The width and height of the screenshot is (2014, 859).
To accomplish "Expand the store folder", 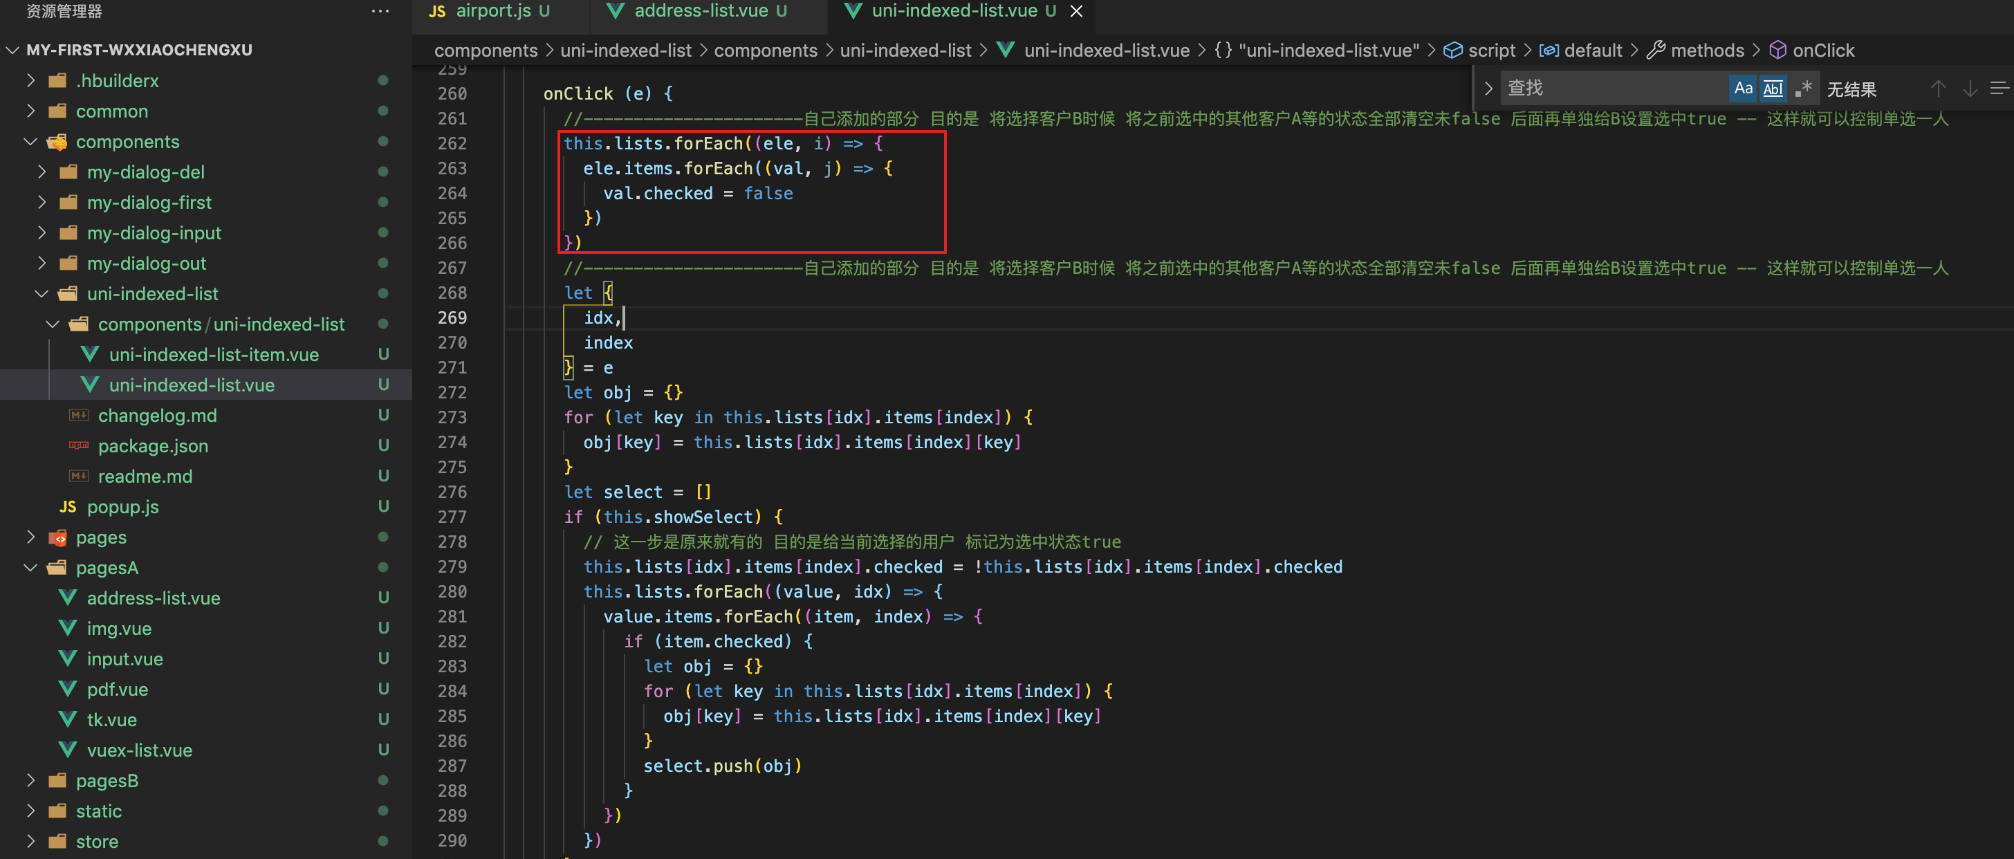I will point(97,842).
